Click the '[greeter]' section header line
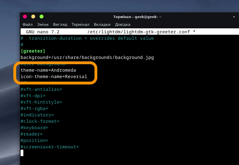Viewport: 239px width, 165px height. pyautogui.click(x=33, y=51)
